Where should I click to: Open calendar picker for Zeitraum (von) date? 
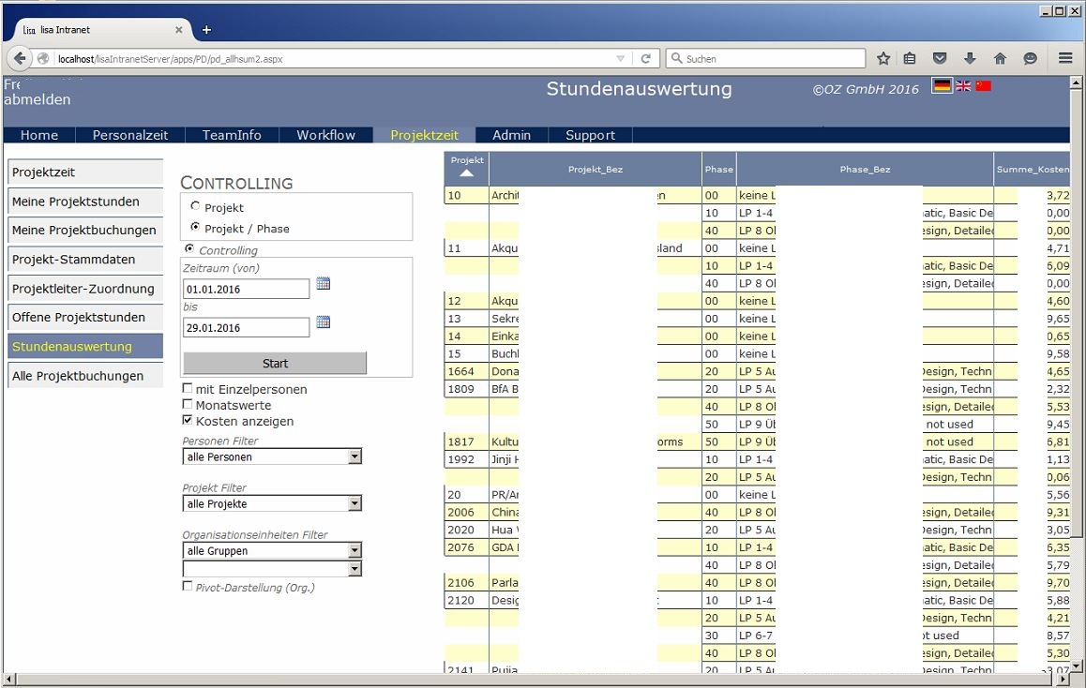pos(323,284)
